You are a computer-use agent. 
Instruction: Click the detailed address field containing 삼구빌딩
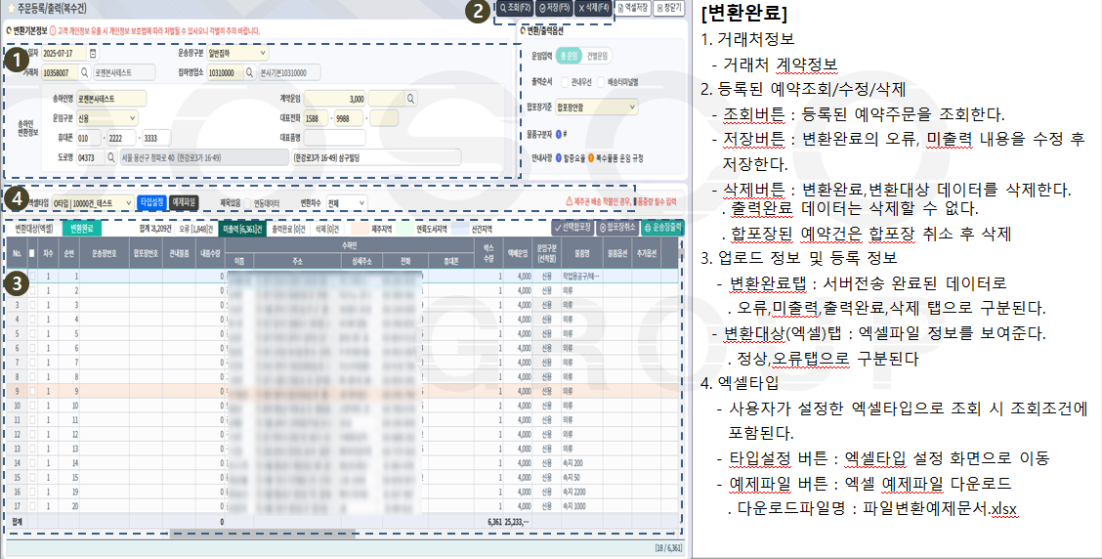pyautogui.click(x=376, y=157)
